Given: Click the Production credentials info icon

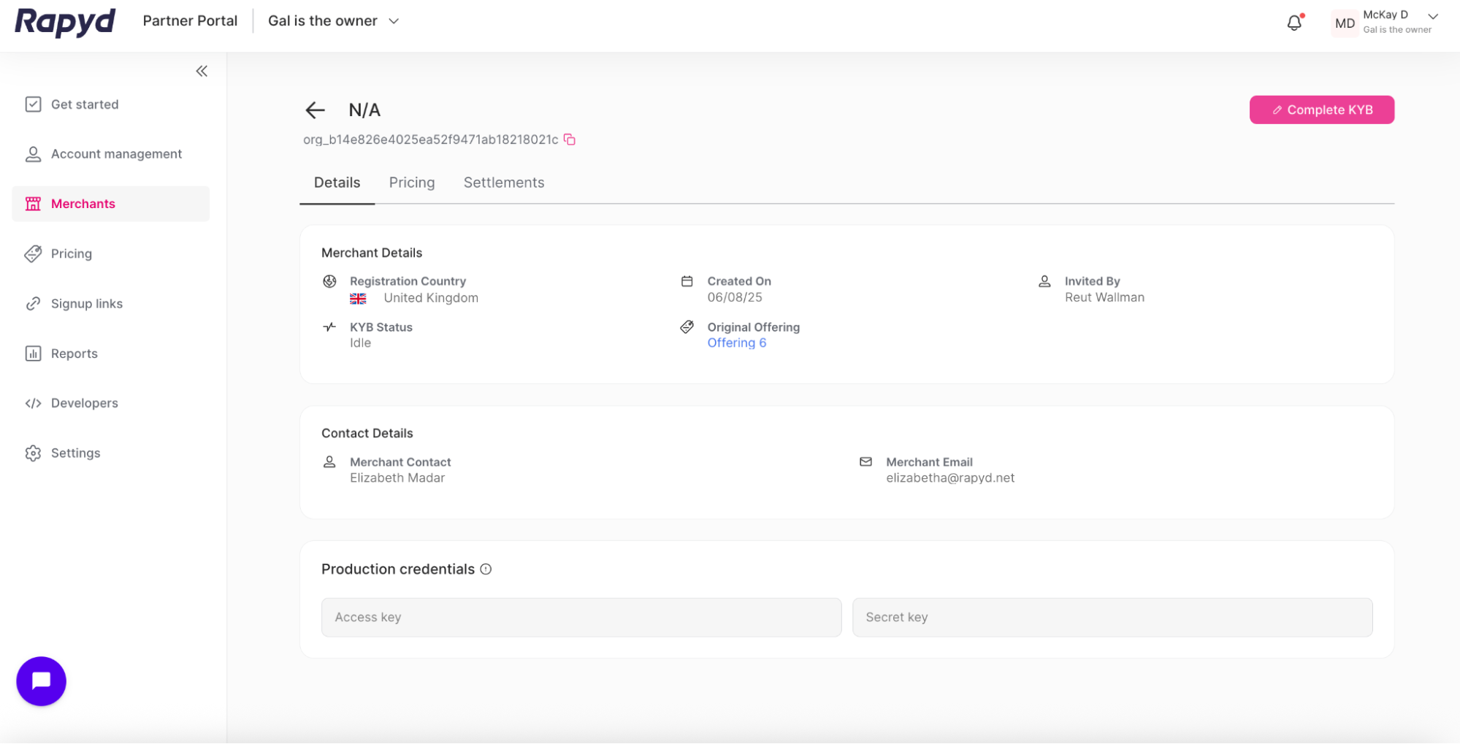Looking at the screenshot, I should tap(486, 569).
